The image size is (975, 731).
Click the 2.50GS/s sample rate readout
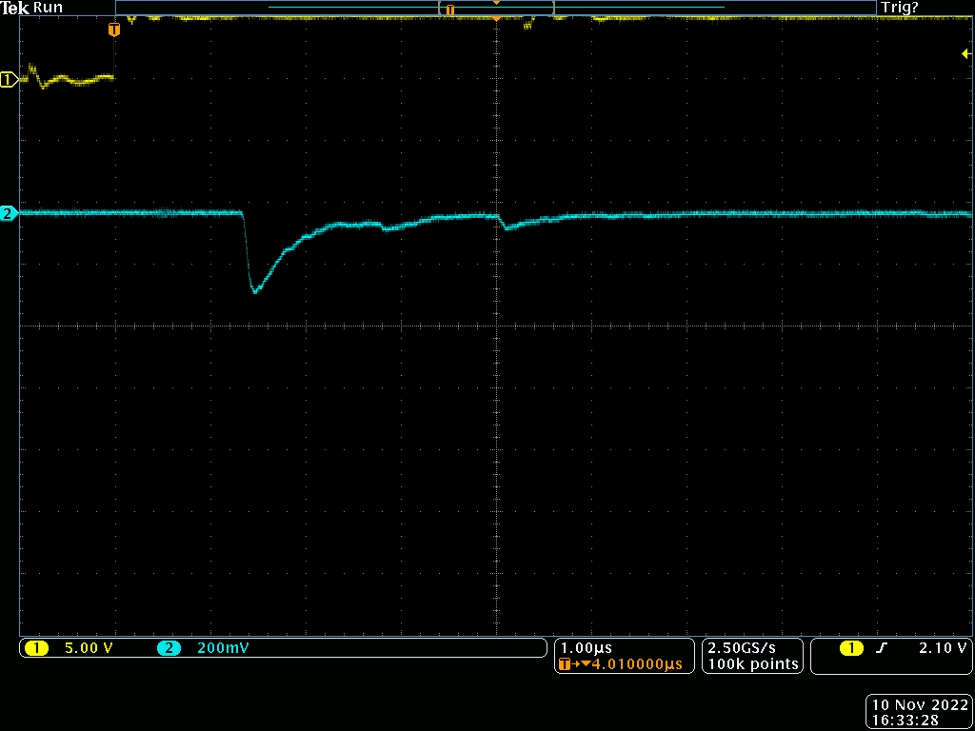tap(741, 647)
